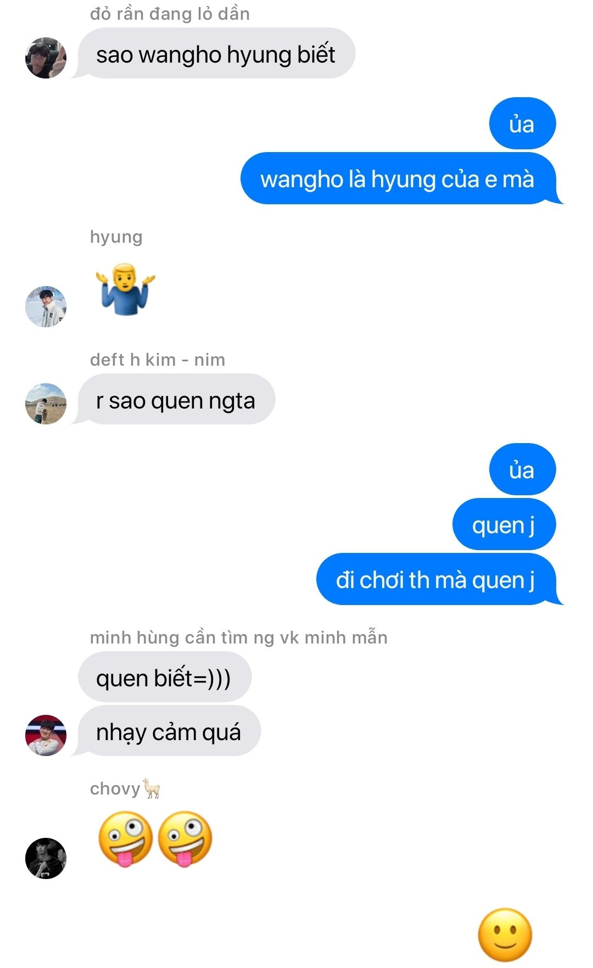Tap the "r sao quen ngta" message

click(x=176, y=399)
